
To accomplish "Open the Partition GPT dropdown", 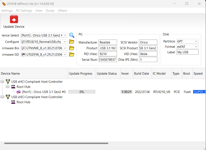I will 196,41.
